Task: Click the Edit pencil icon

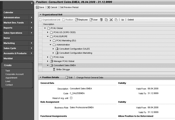Action: tap(67, 77)
